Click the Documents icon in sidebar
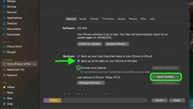 [x=4, y=29]
